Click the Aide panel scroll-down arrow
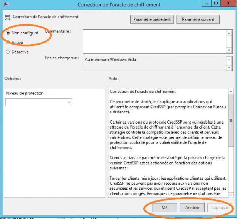This screenshot has width=237, height=219. (231, 194)
